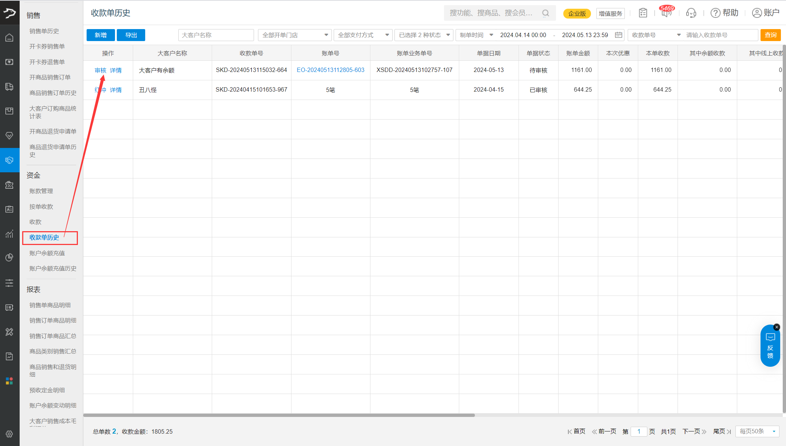Open bill link EO-20240513112805-603
The height and width of the screenshot is (446, 786).
click(330, 70)
